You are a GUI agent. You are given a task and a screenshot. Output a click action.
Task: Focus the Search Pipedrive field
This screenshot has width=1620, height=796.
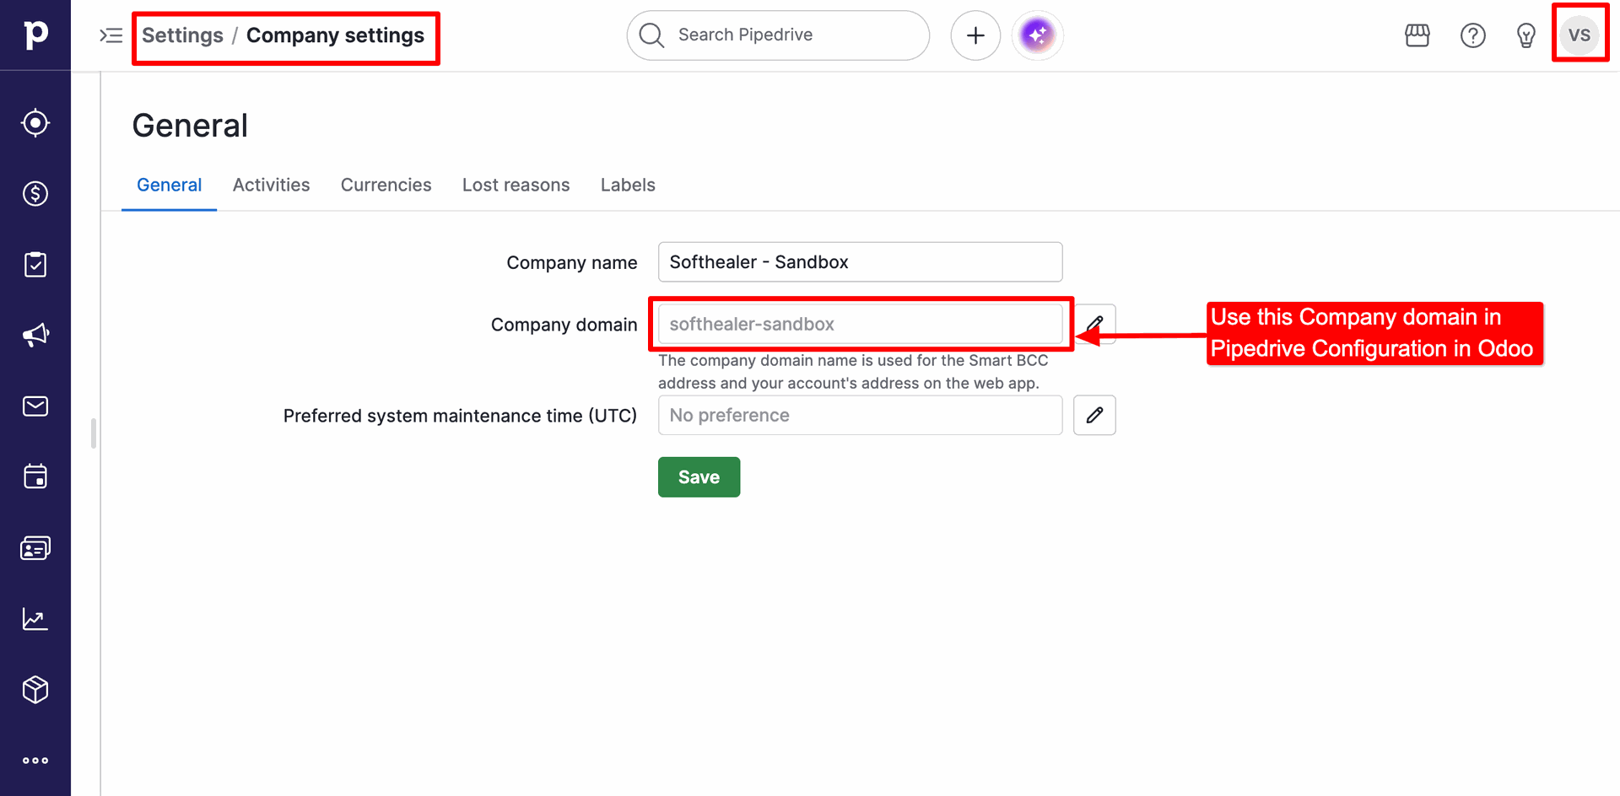click(x=778, y=35)
